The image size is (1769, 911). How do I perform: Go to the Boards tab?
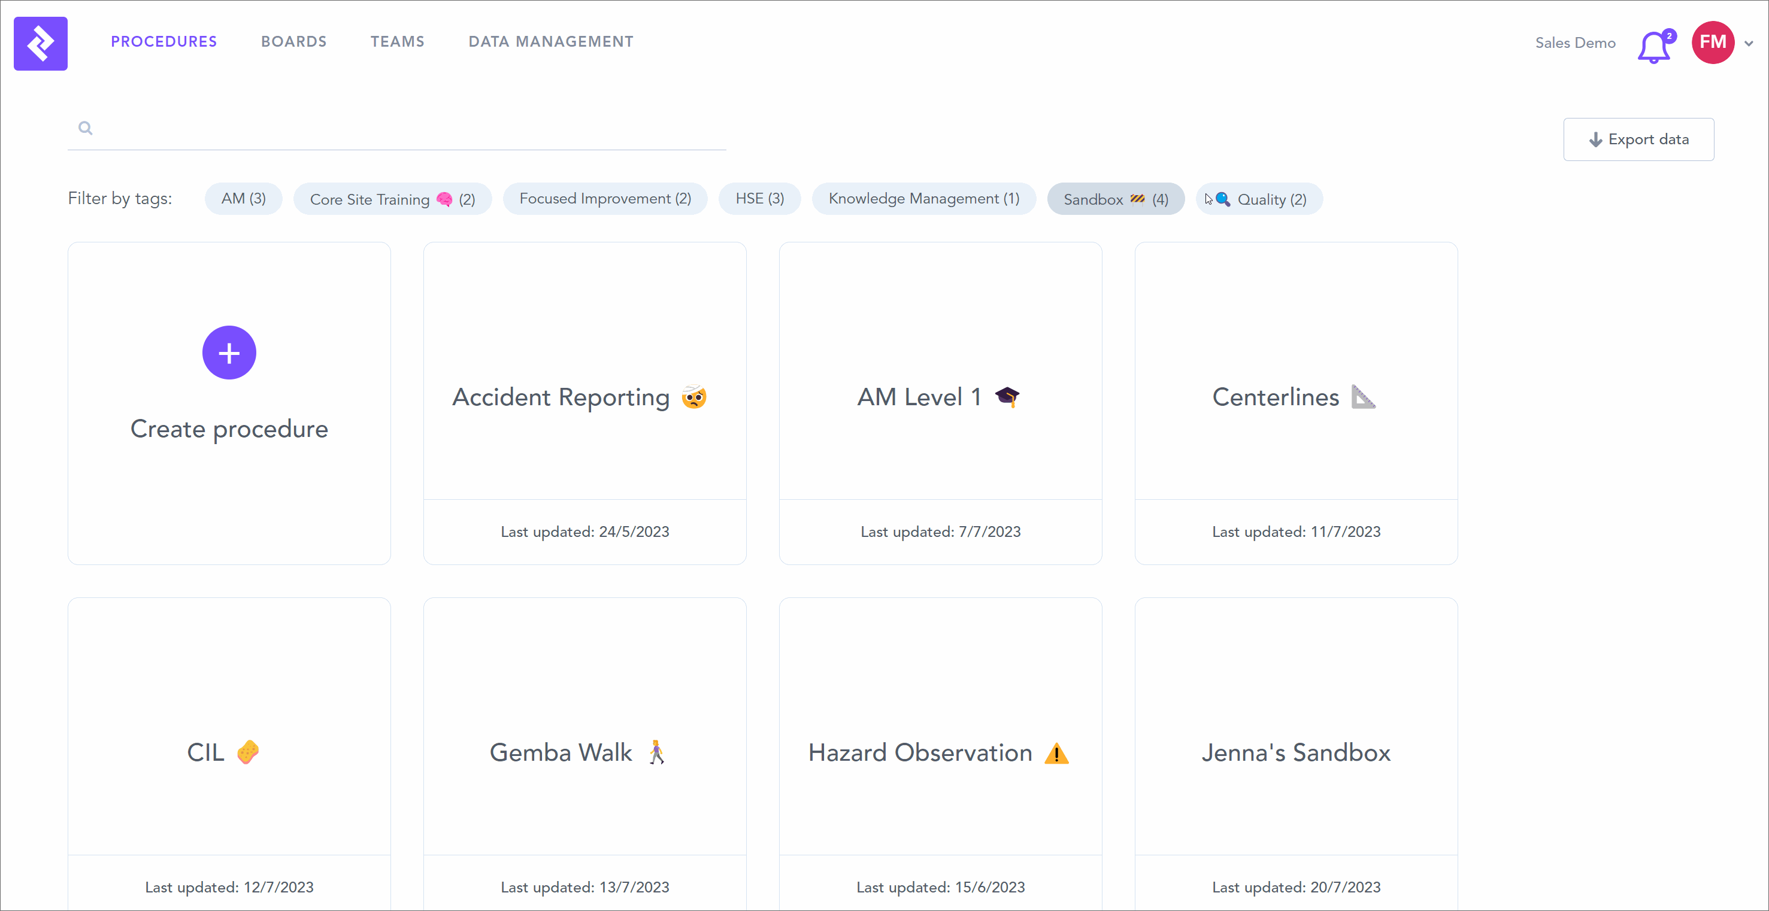point(293,42)
